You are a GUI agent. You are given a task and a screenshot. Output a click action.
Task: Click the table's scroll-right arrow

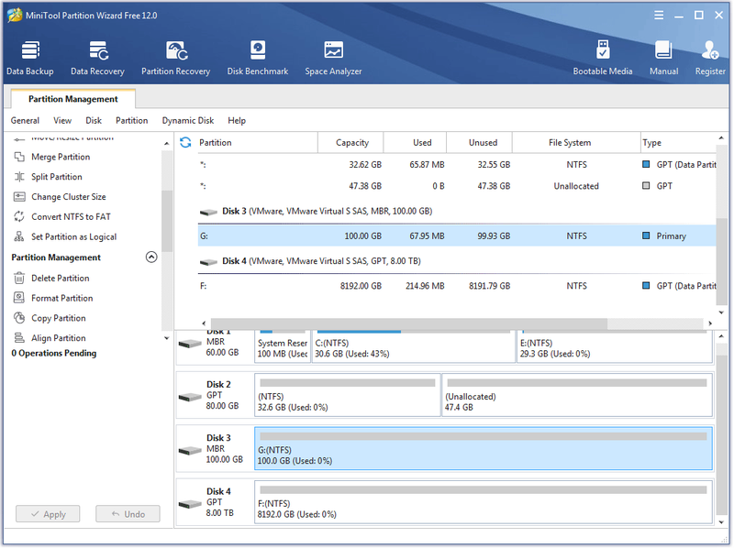tap(710, 323)
